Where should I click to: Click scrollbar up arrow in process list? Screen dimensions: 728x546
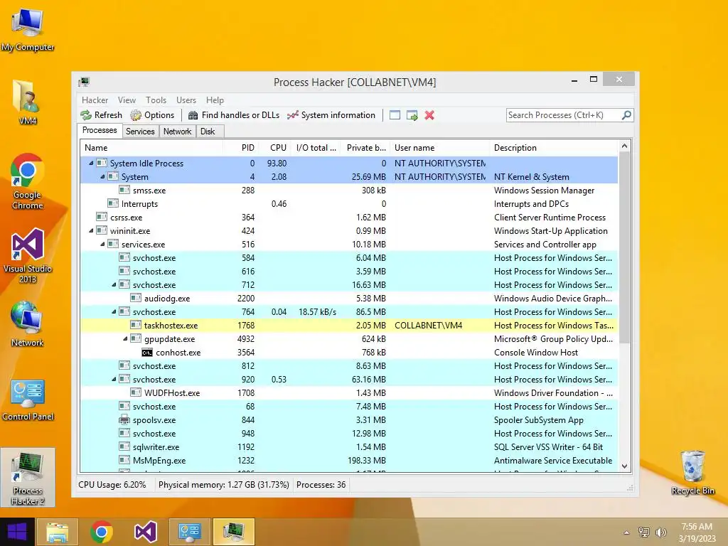coord(624,146)
